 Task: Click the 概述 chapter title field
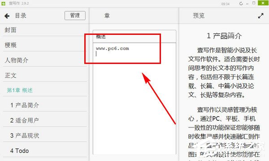(134, 36)
